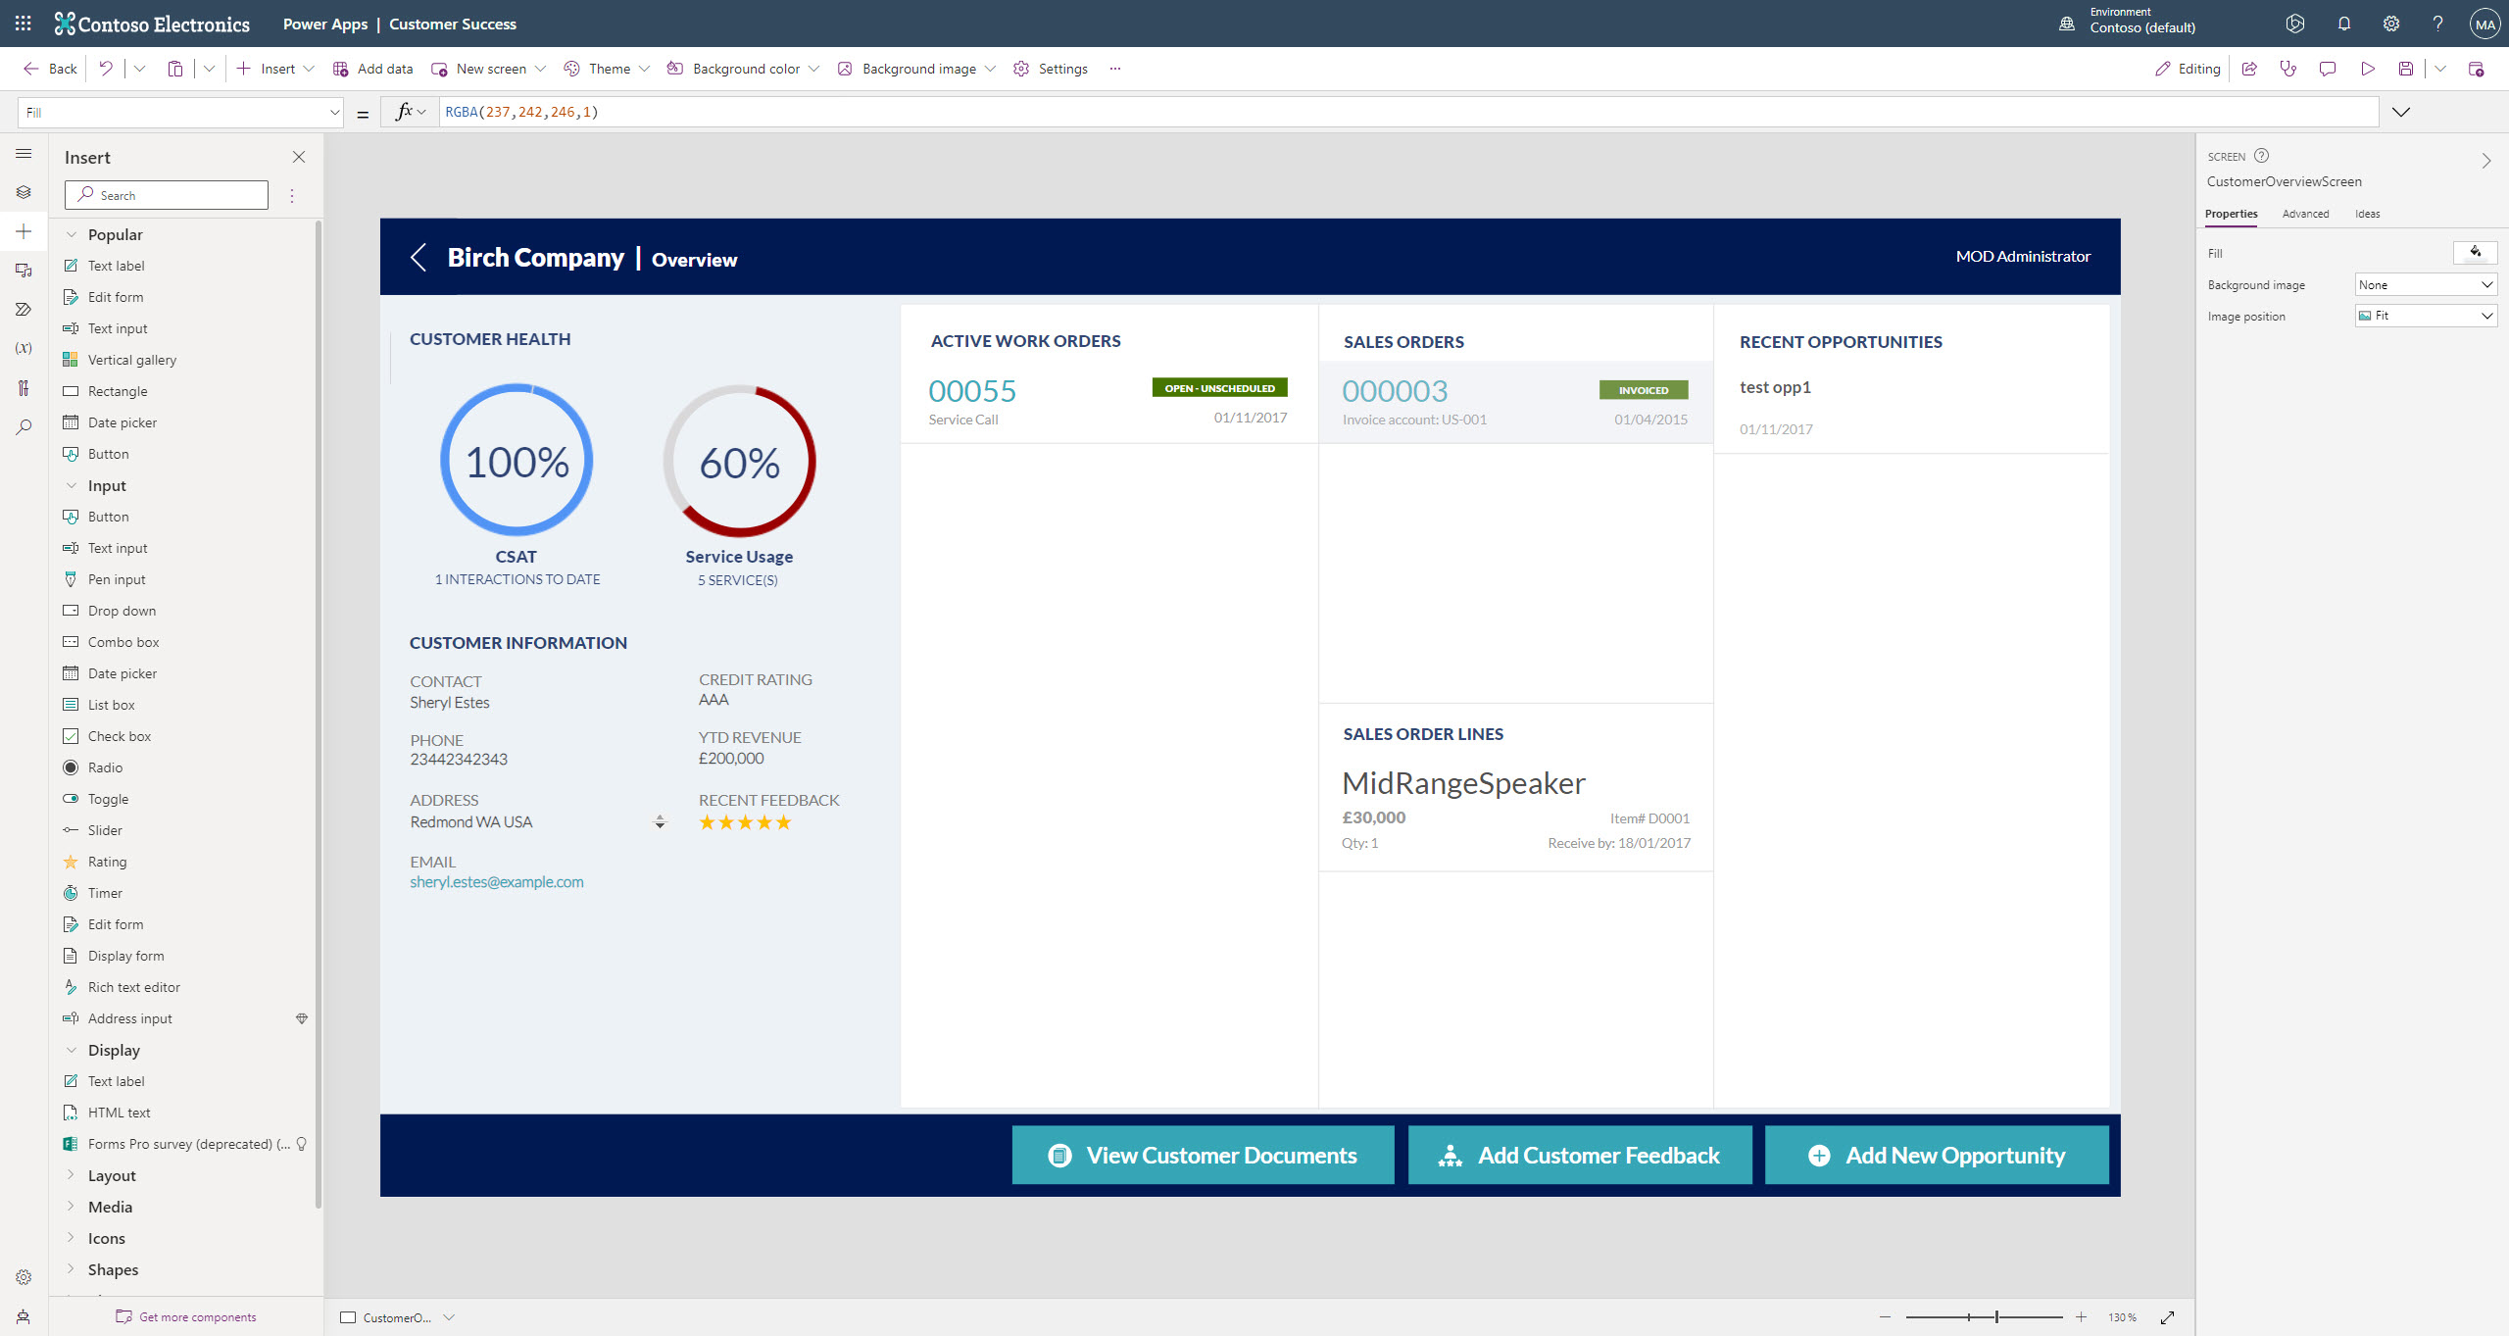Click the Search field in Insert panel

click(x=167, y=195)
